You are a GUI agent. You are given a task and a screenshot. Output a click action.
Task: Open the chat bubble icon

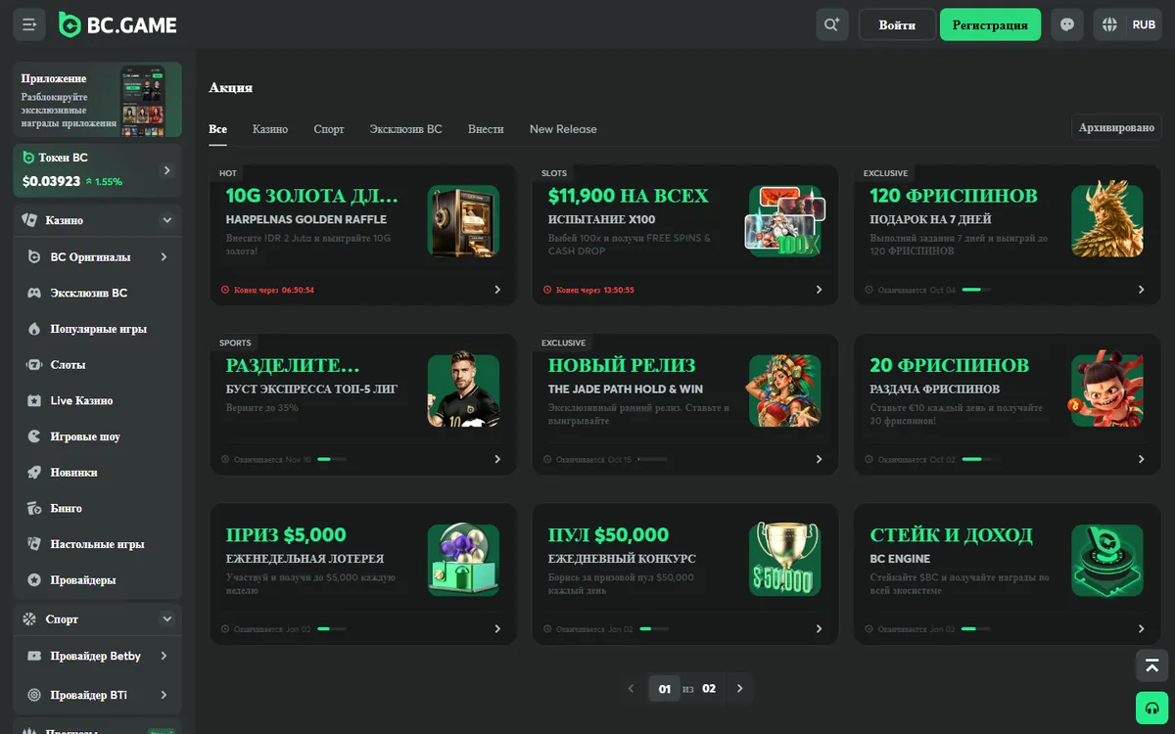[x=1067, y=24]
